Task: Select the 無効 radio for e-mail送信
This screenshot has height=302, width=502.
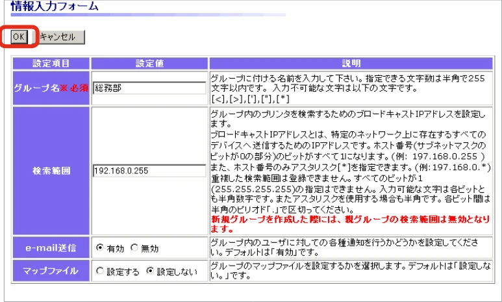Action: tap(134, 247)
